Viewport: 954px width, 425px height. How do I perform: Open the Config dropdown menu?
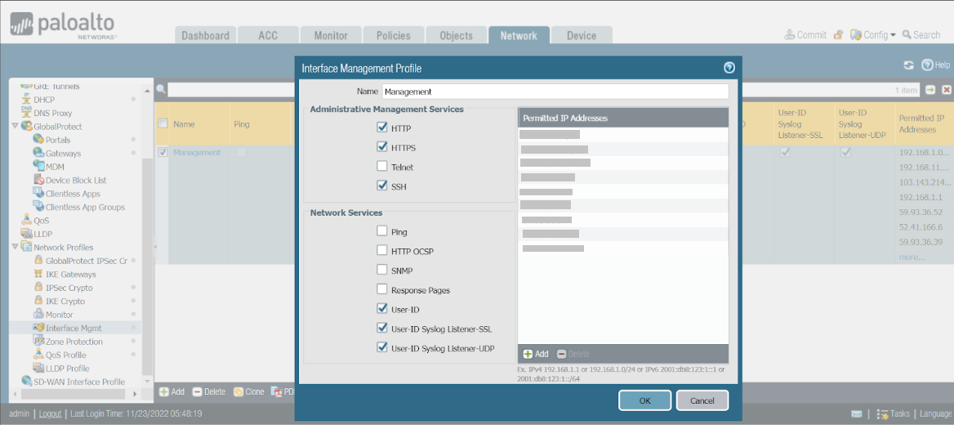[x=873, y=35]
